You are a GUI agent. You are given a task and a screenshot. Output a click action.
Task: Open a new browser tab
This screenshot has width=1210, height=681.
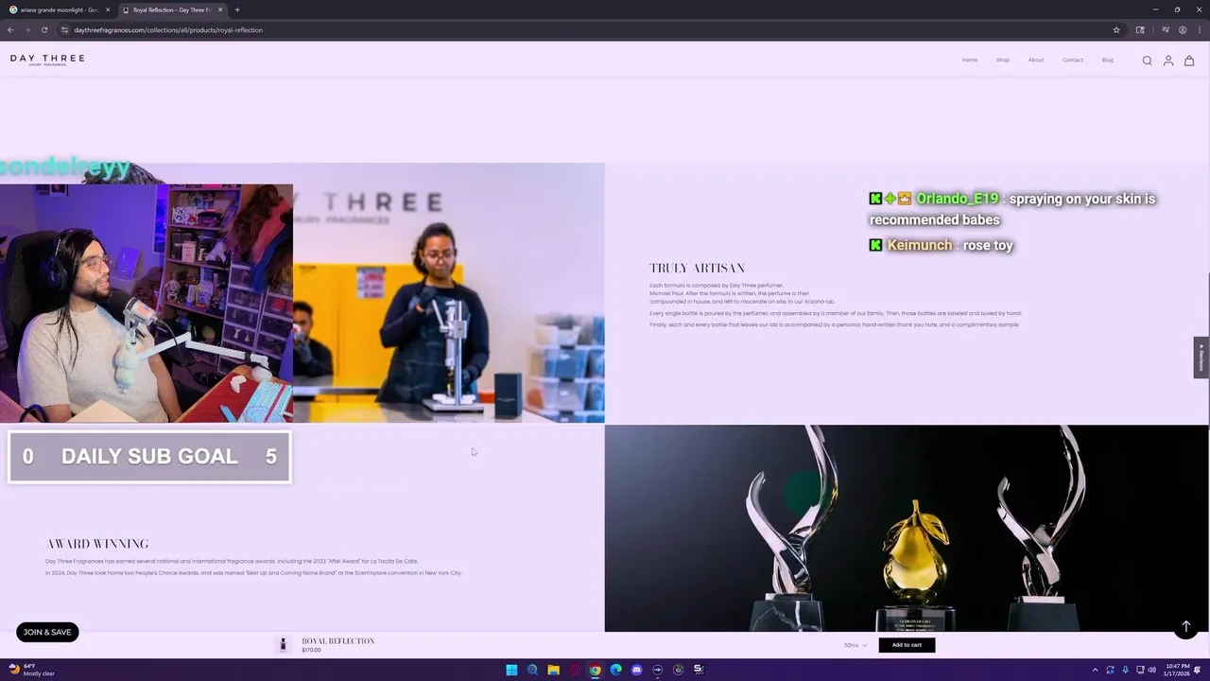(x=237, y=9)
